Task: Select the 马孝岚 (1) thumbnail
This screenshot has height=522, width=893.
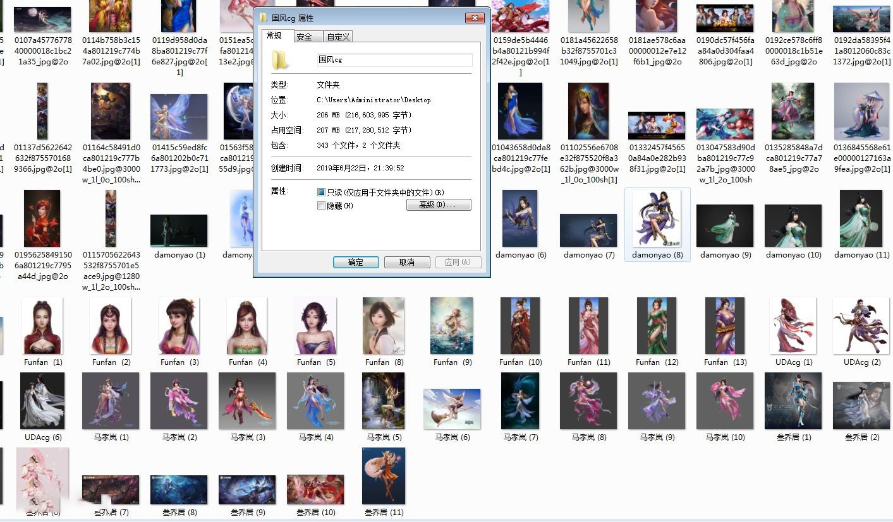Action: click(111, 401)
